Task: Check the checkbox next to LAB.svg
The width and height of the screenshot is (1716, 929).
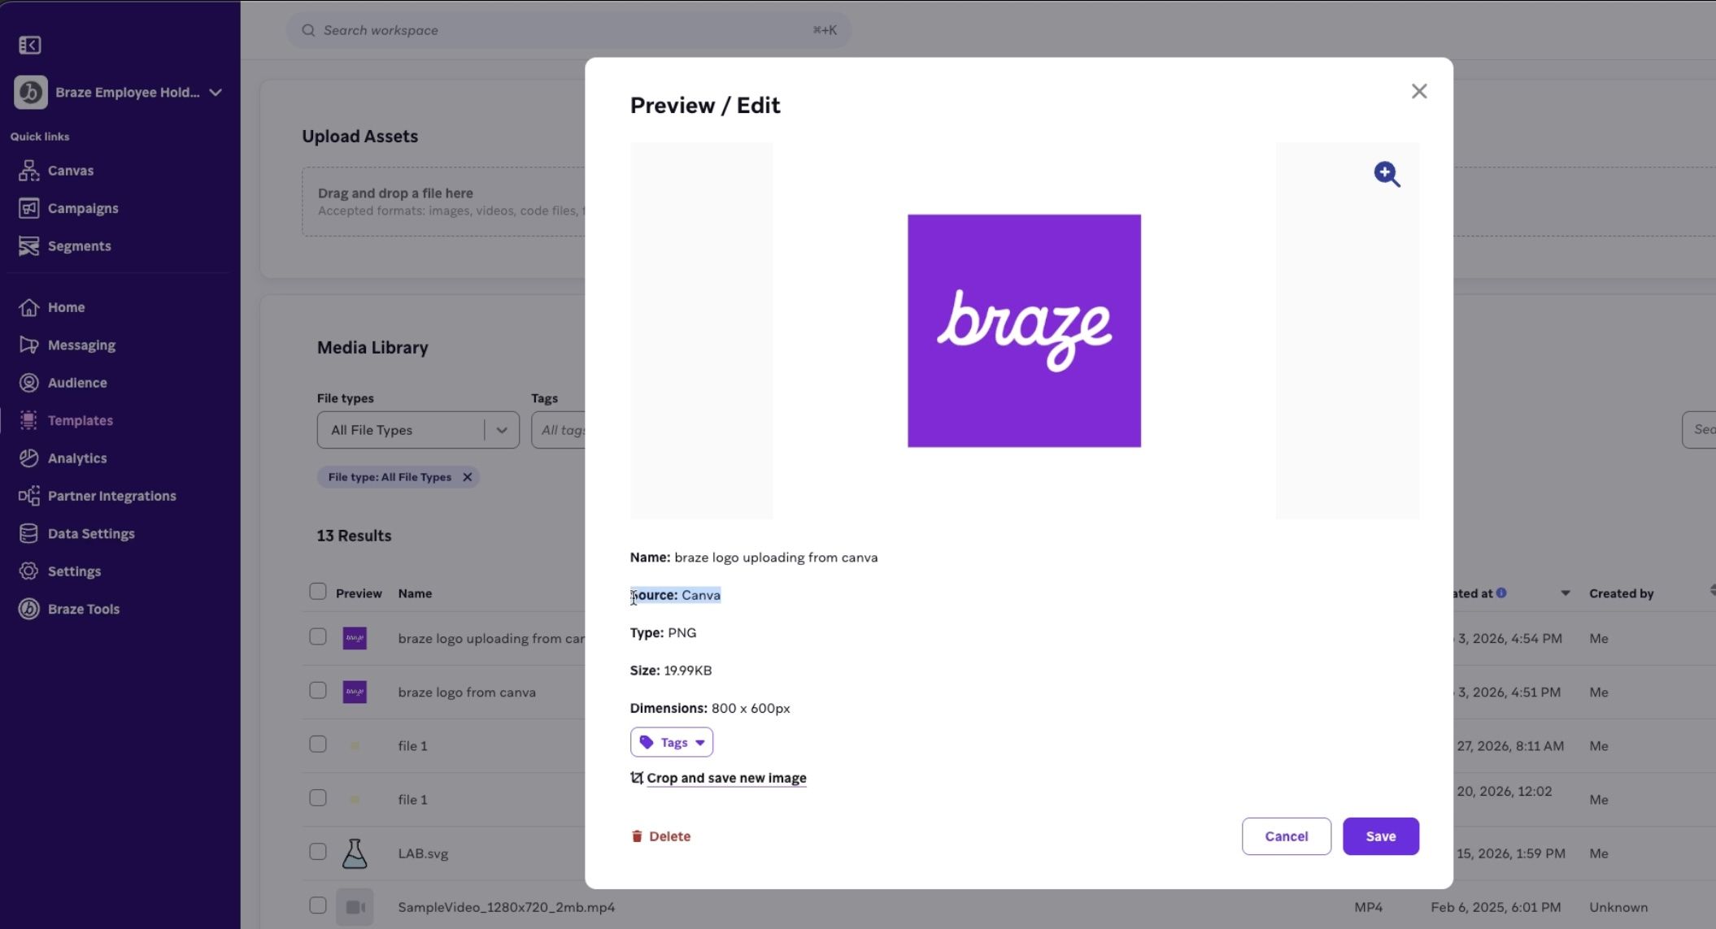Action: (x=317, y=851)
